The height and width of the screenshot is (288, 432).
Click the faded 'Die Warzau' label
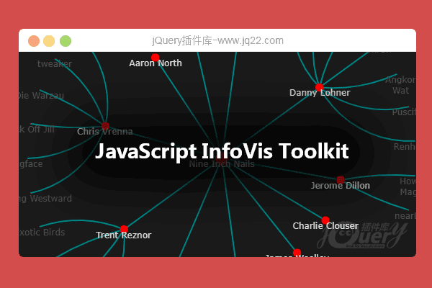point(41,95)
